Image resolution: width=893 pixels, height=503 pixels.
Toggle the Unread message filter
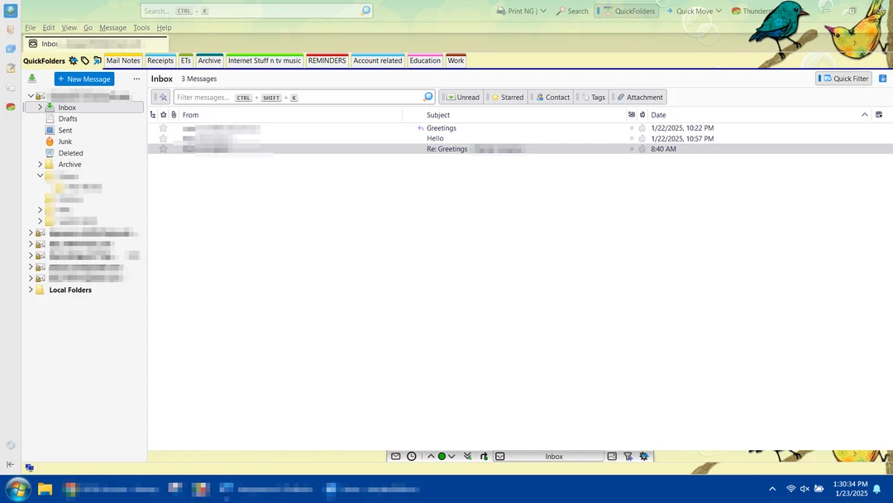click(461, 97)
